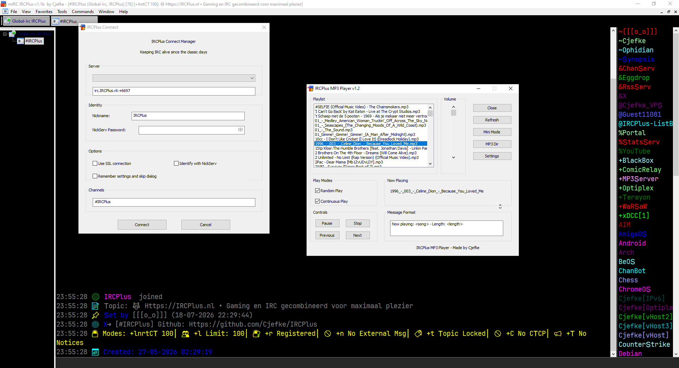
Task: Click the Nickname input field
Action: click(x=188, y=116)
